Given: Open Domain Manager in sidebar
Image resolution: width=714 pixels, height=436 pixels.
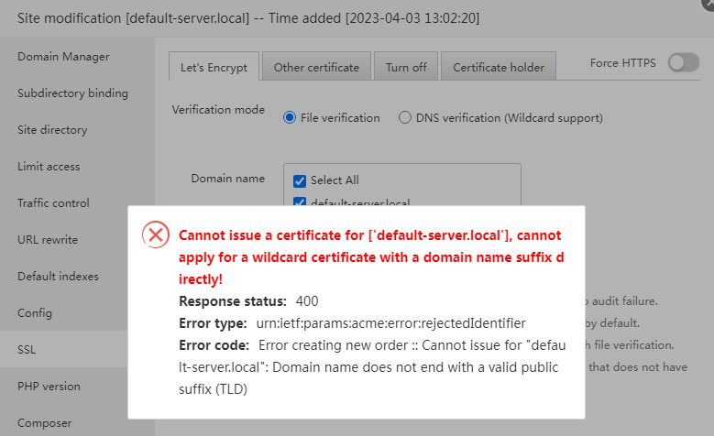Looking at the screenshot, I should pyautogui.click(x=63, y=57).
